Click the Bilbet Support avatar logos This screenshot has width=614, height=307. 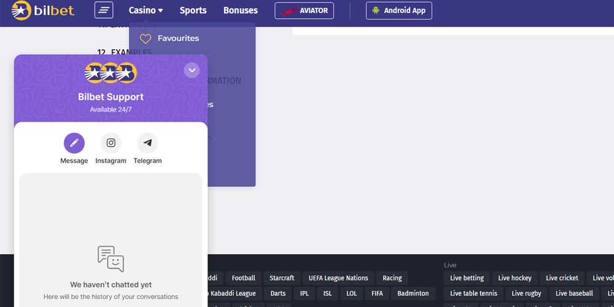coord(111,73)
